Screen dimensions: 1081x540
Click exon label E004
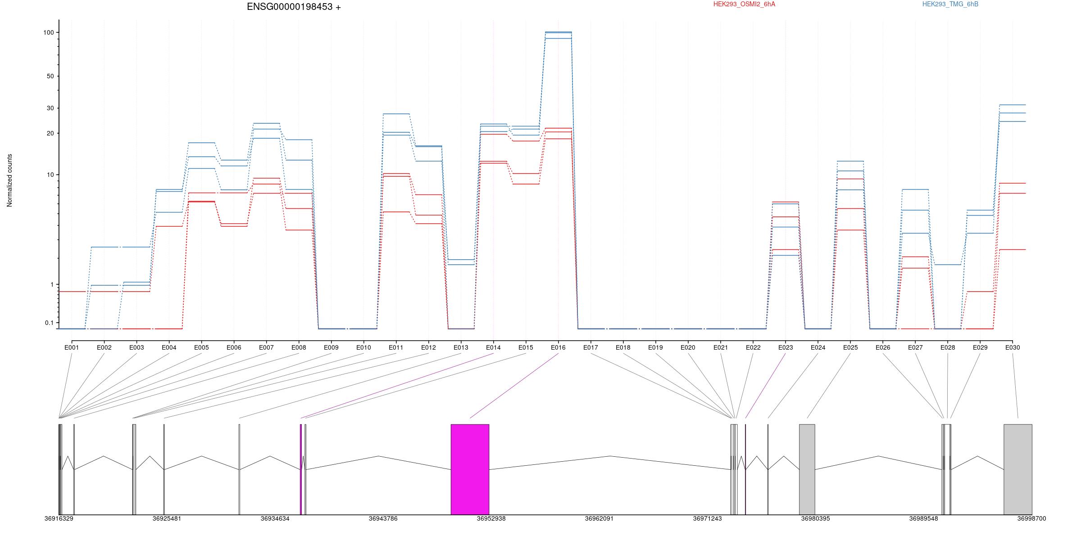coord(169,347)
